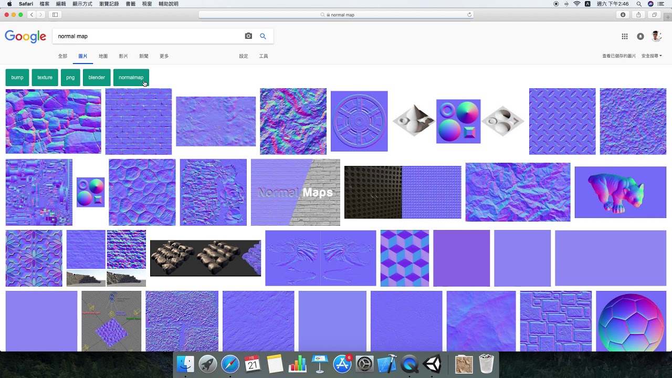This screenshot has height=378, width=672.
Task: Show Safari downloads
Action: (x=623, y=15)
